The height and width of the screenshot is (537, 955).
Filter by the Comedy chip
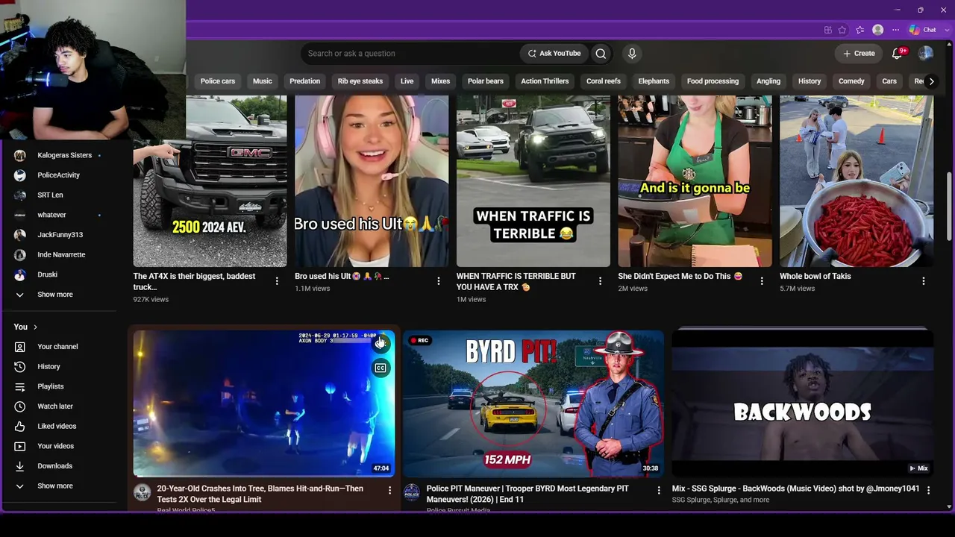coord(851,81)
